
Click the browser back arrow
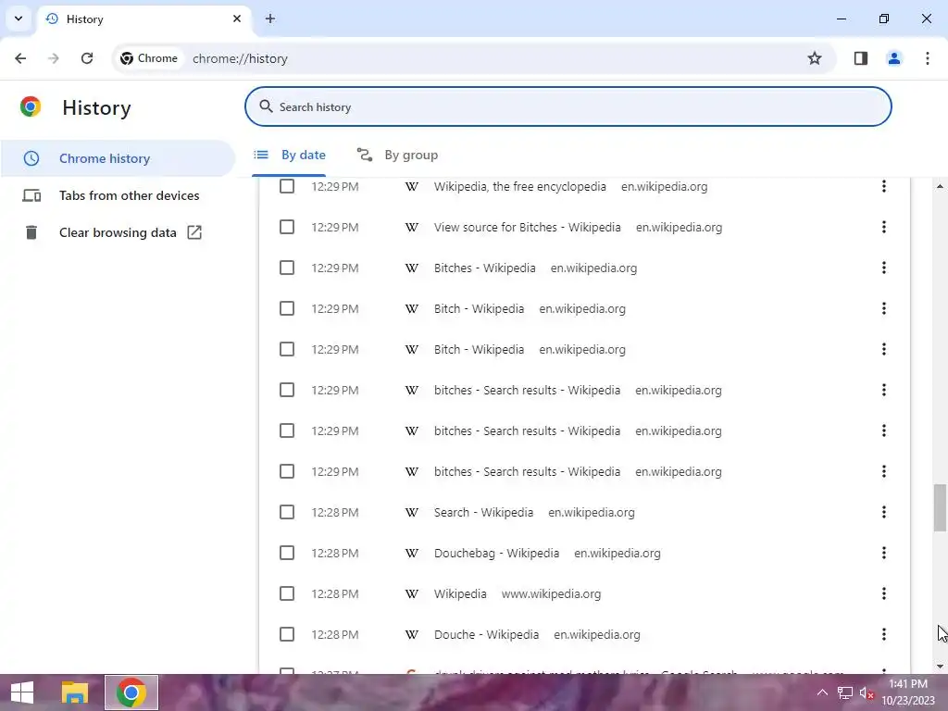[x=20, y=58]
